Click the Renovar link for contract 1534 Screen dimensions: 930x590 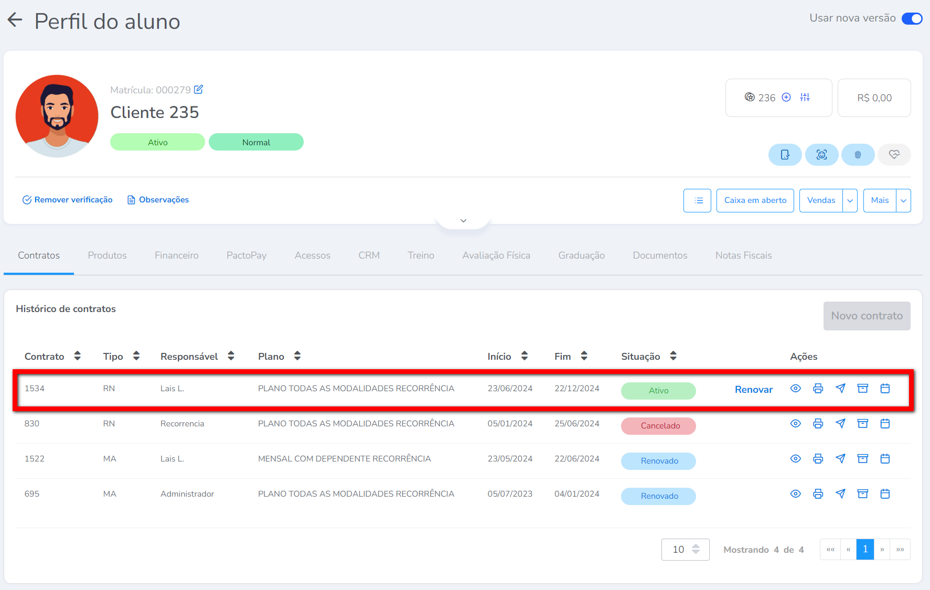pyautogui.click(x=753, y=390)
